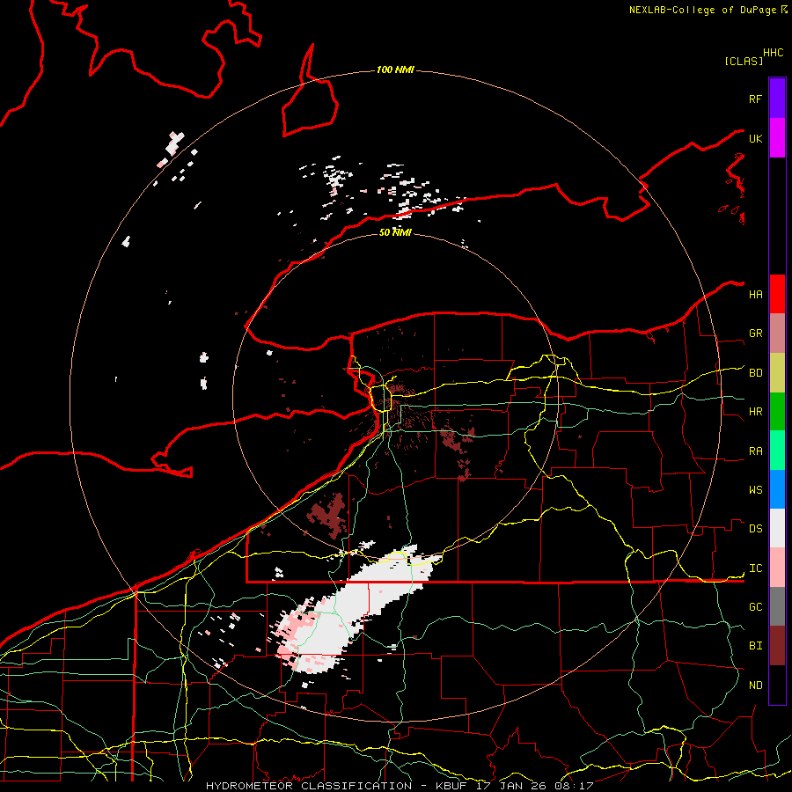
Task: Click the BI brown legend swatch
Action: click(777, 646)
